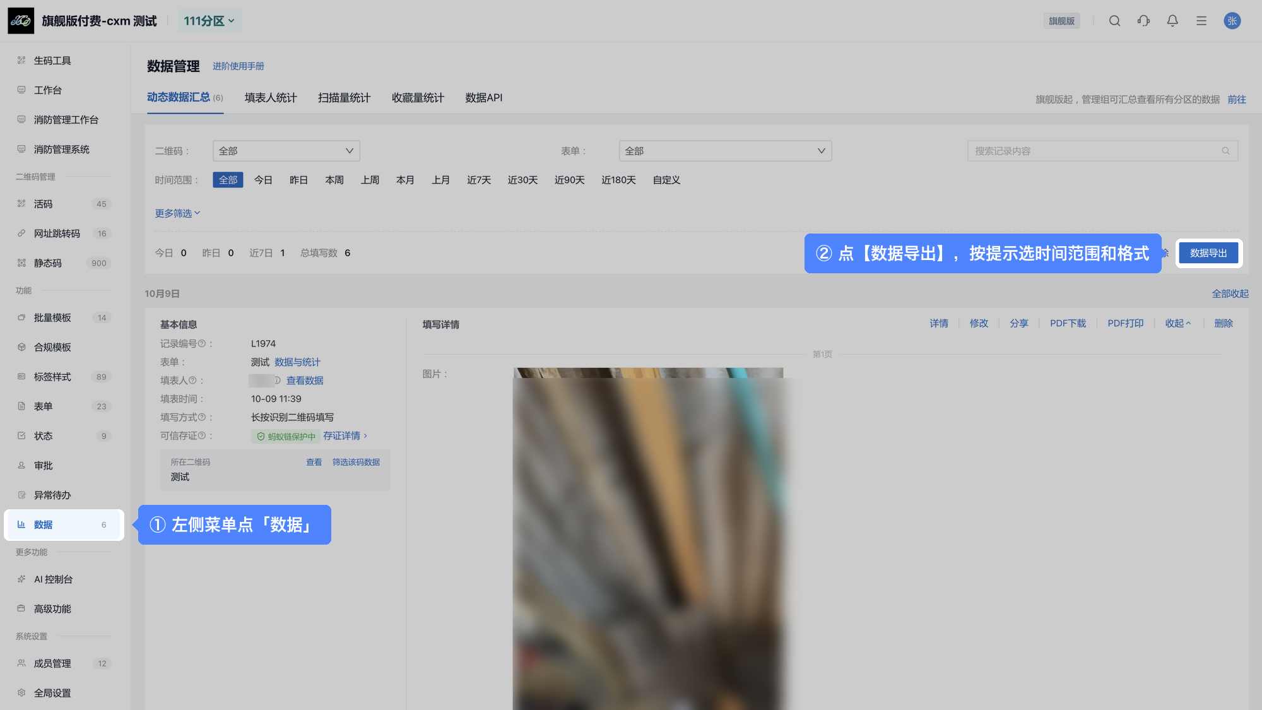Screen dimensions: 1262x710
Task: Switch to 收藏量统计 tab
Action: point(418,98)
